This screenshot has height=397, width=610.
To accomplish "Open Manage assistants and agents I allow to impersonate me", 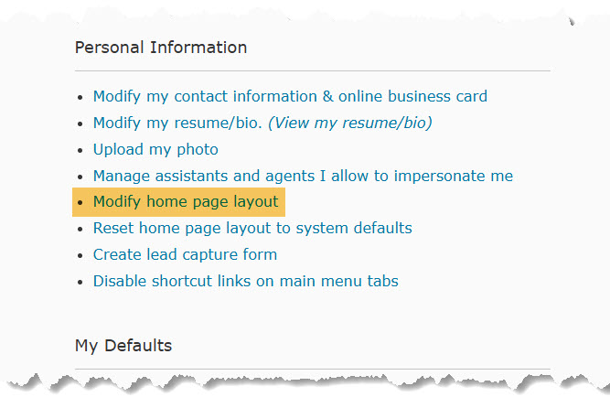I will (303, 176).
